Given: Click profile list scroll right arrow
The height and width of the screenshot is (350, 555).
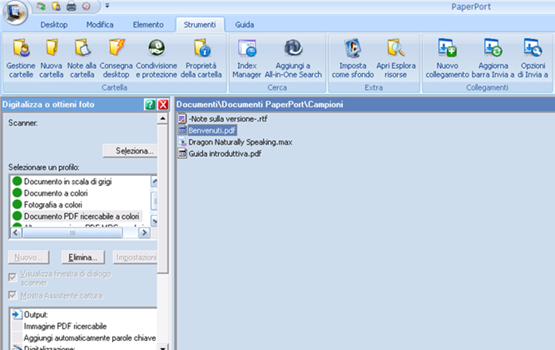Looking at the screenshot, I should 144,233.
